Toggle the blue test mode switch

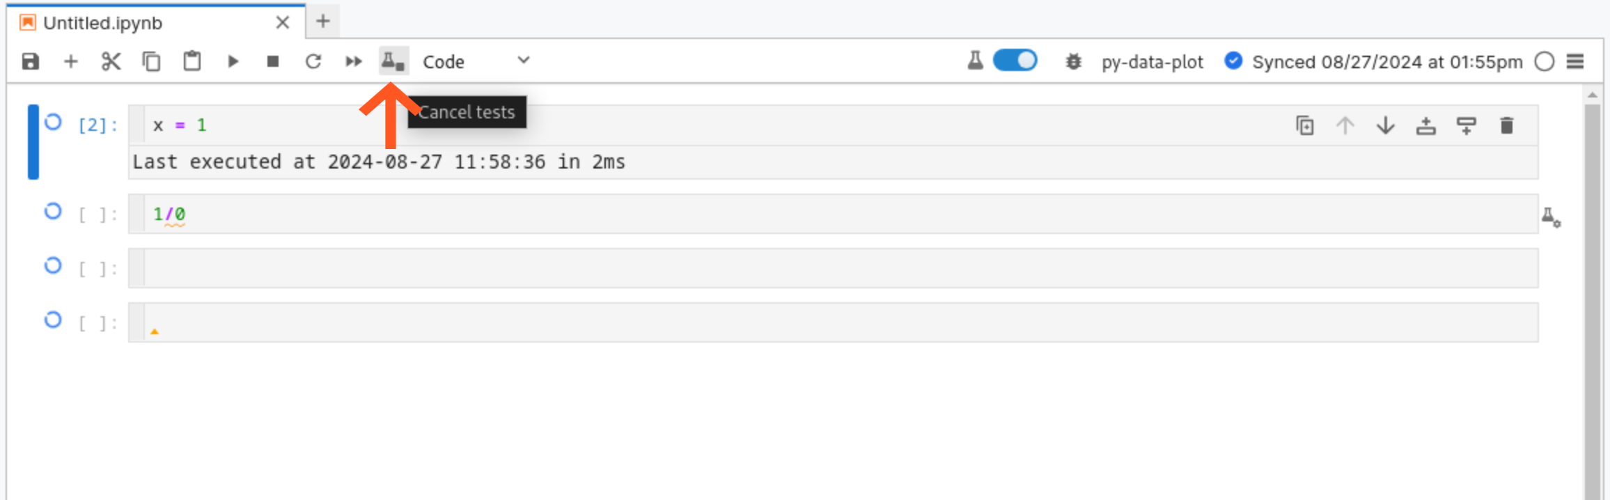point(1015,61)
